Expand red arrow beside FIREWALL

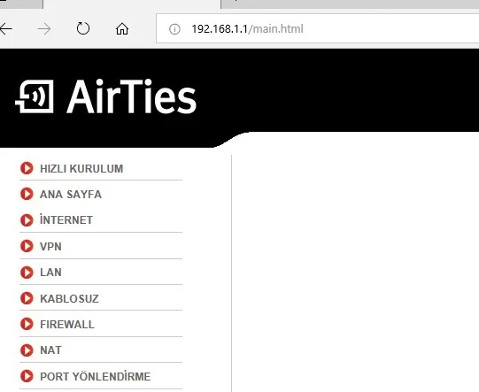pos(27,324)
